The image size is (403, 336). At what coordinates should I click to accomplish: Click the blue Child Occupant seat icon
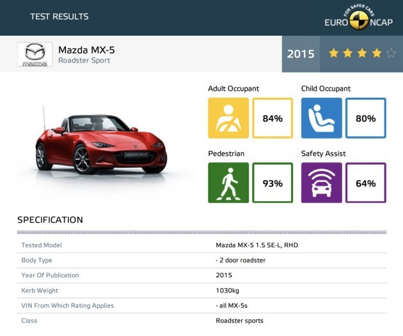coord(322,118)
